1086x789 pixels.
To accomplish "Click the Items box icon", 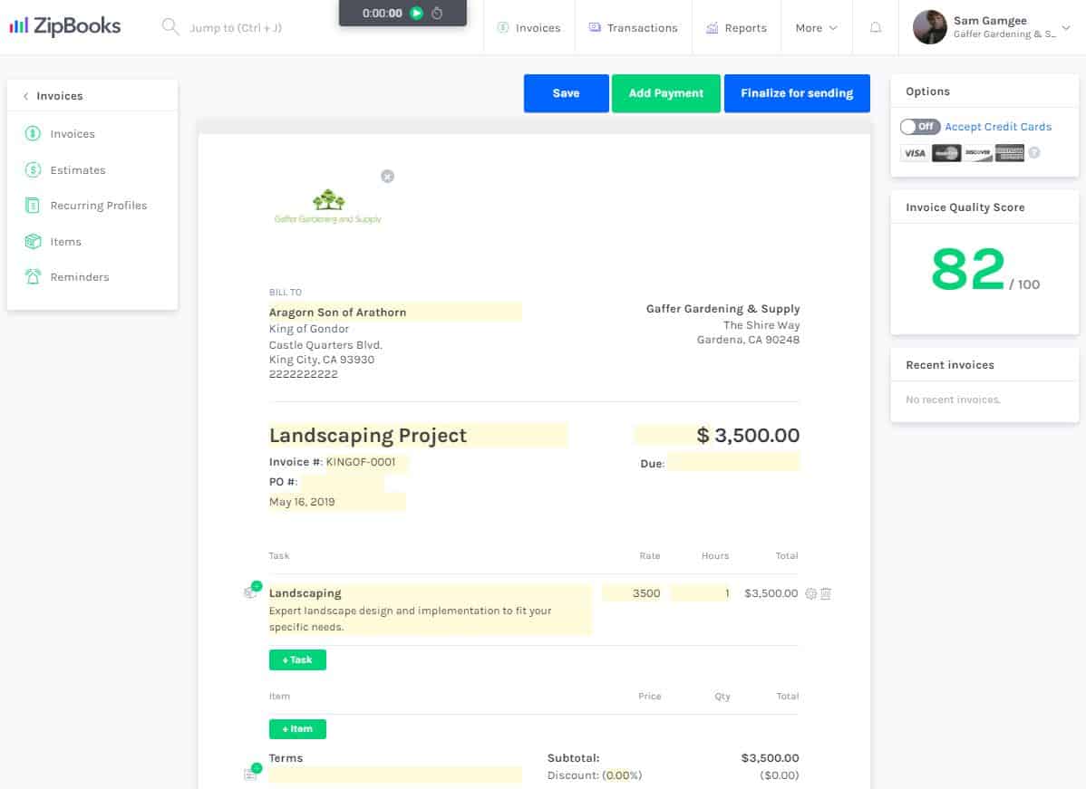I will pos(33,242).
